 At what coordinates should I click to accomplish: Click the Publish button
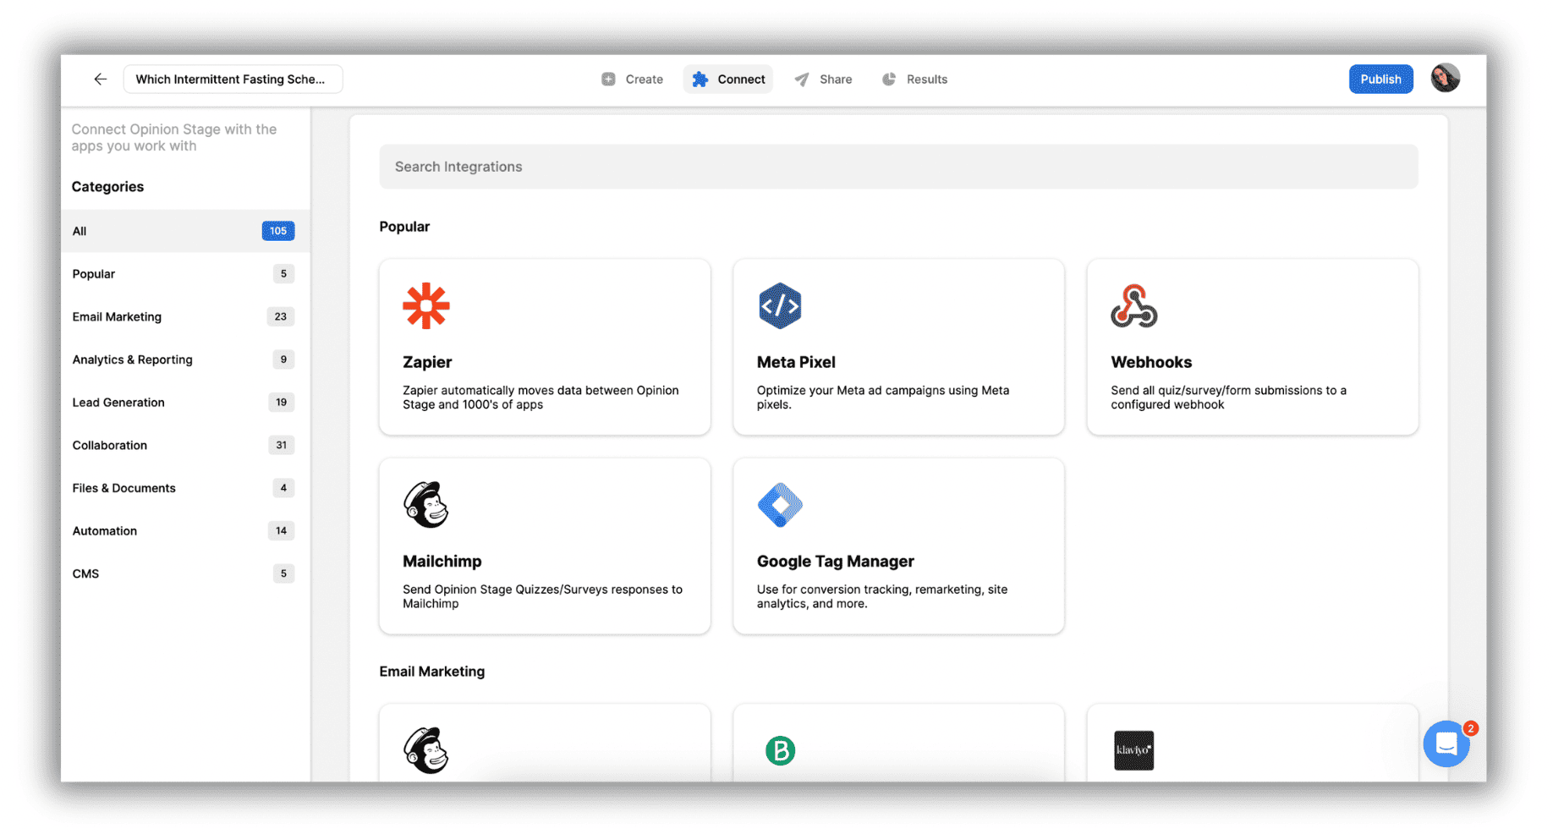click(1380, 79)
